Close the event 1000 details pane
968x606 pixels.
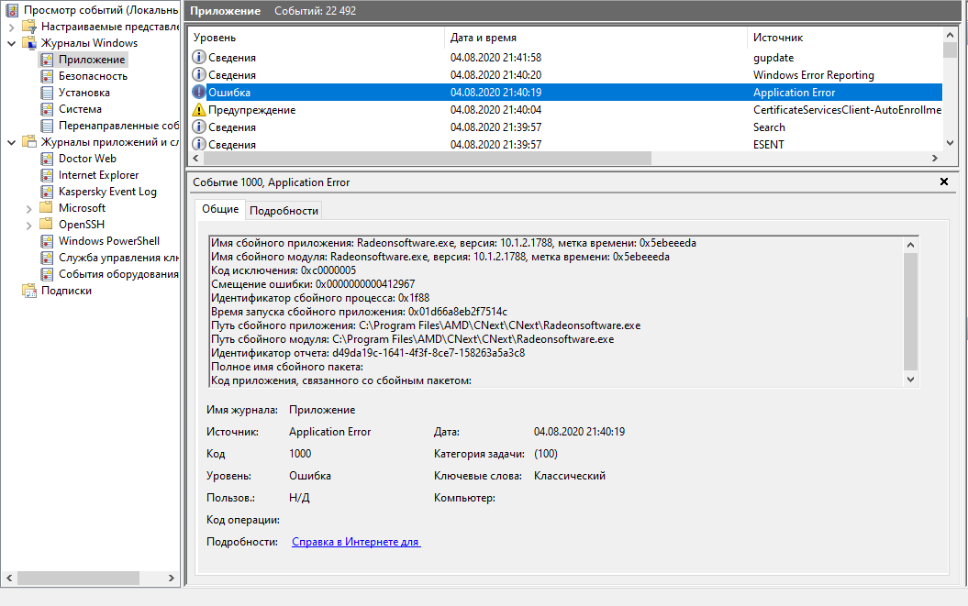pos(944,182)
